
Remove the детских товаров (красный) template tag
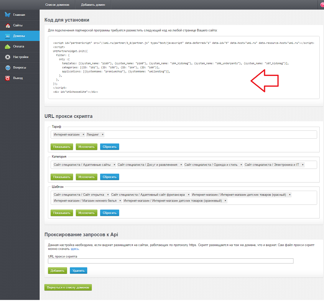click(x=290, y=194)
